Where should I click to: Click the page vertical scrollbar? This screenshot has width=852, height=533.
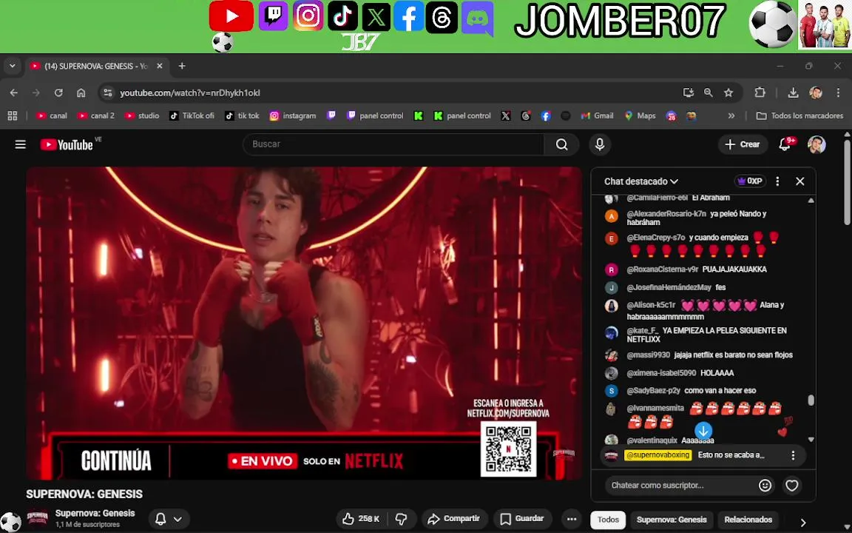coord(847,182)
